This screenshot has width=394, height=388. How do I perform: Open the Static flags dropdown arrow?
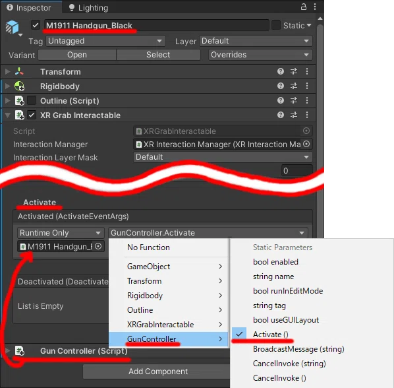[x=309, y=25]
